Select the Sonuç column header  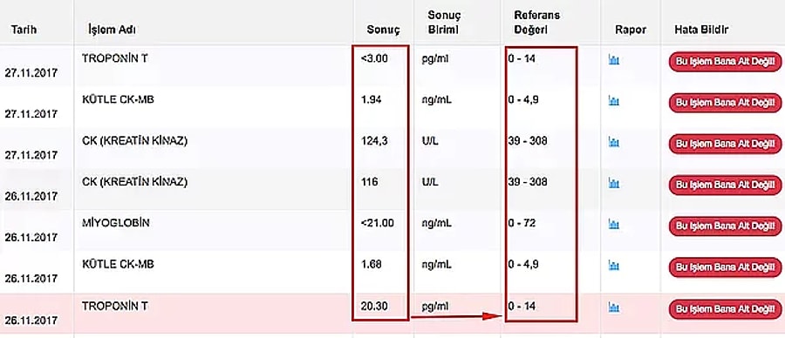point(383,30)
